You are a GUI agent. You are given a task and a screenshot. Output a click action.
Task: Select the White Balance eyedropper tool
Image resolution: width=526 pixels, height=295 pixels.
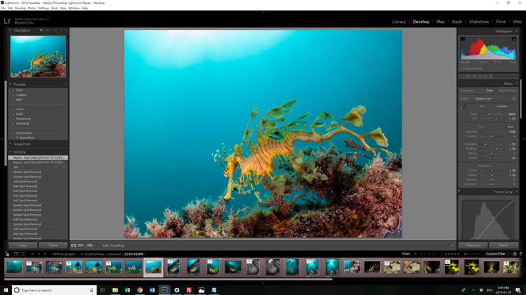[463, 108]
